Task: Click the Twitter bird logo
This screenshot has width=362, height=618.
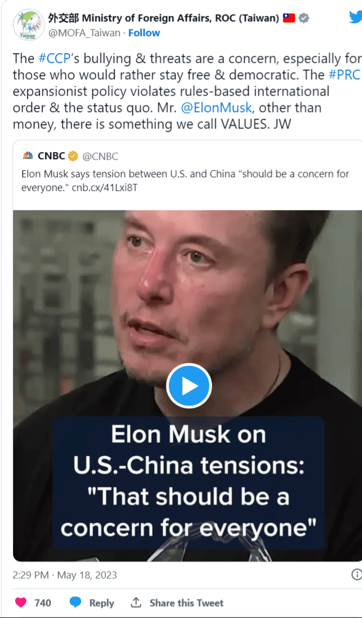Action: [355, 18]
